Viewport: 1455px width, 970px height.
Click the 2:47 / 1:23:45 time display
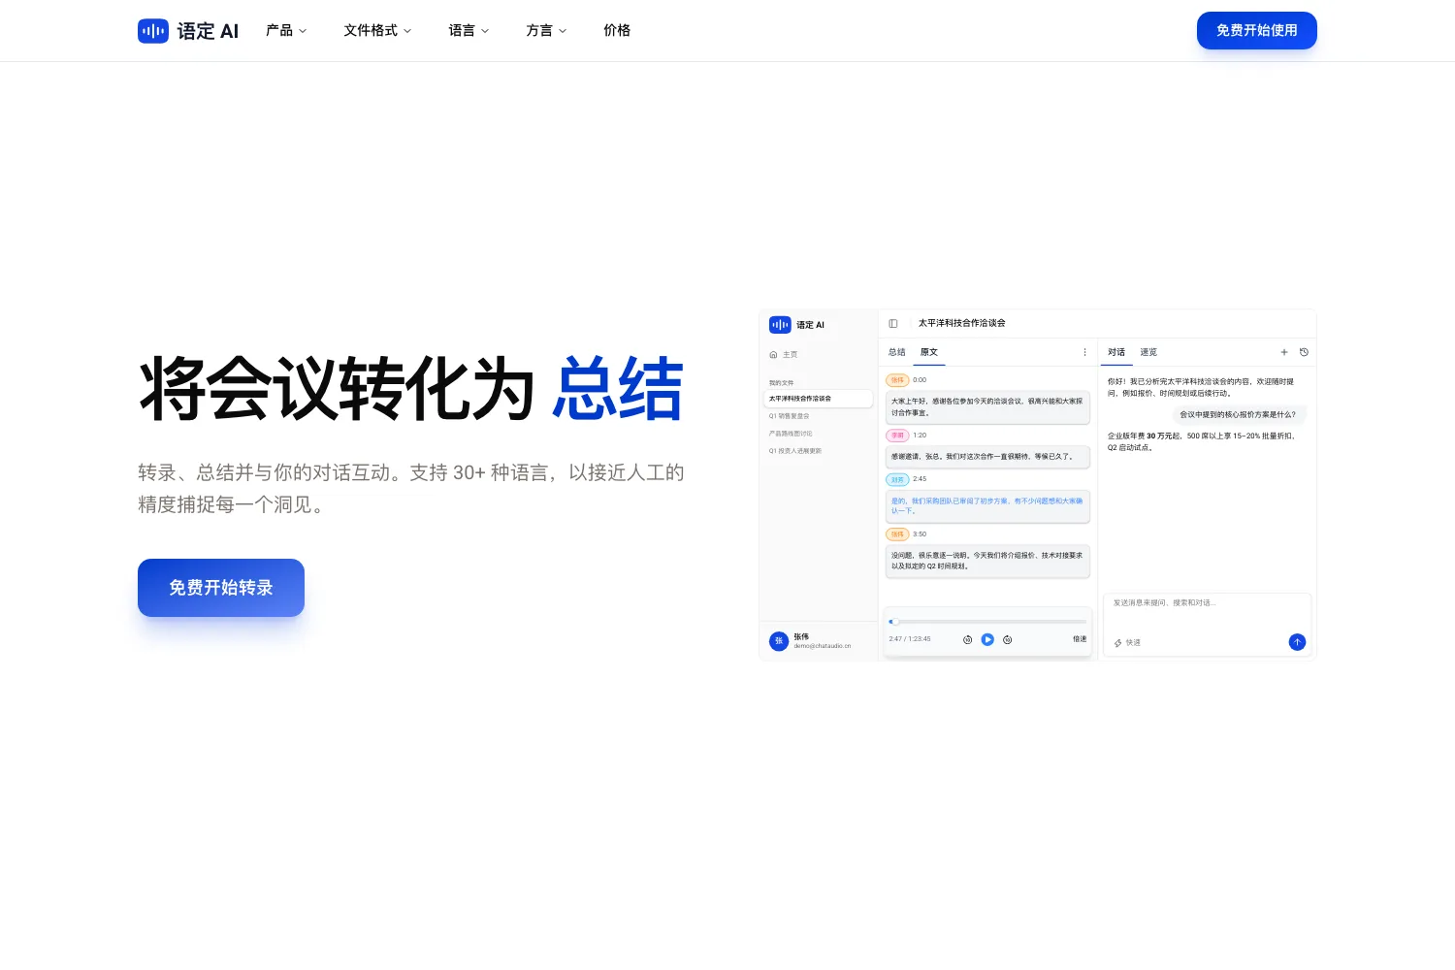click(x=910, y=639)
